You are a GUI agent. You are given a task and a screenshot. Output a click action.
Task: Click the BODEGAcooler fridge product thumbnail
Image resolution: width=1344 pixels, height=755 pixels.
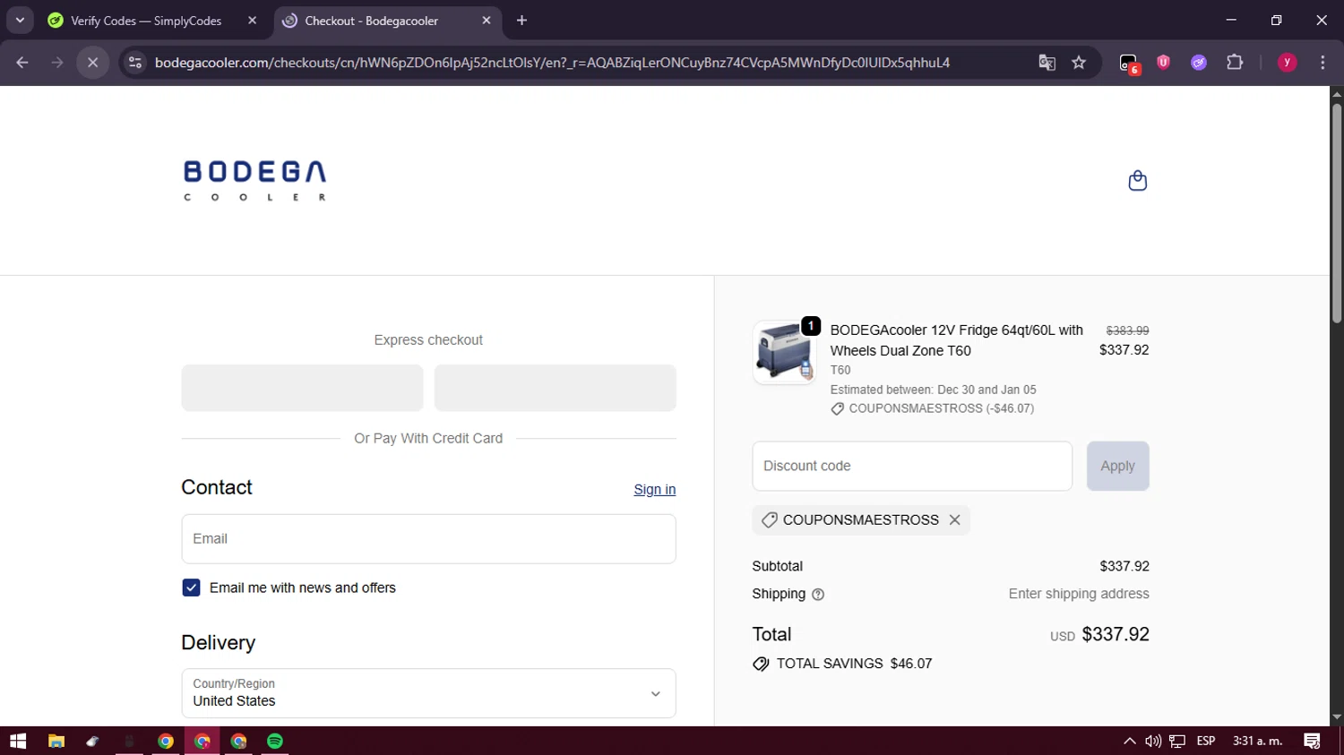(x=784, y=352)
